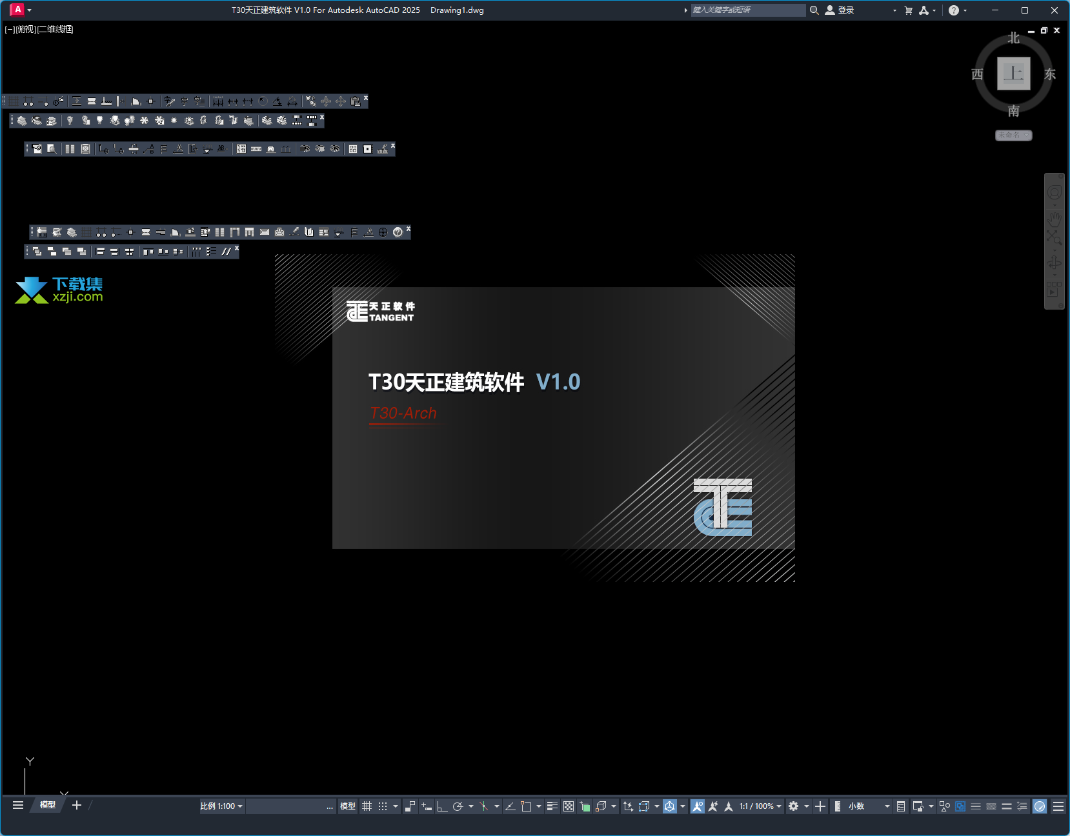Open layout list hamburger menu
The height and width of the screenshot is (836, 1070).
(18, 805)
